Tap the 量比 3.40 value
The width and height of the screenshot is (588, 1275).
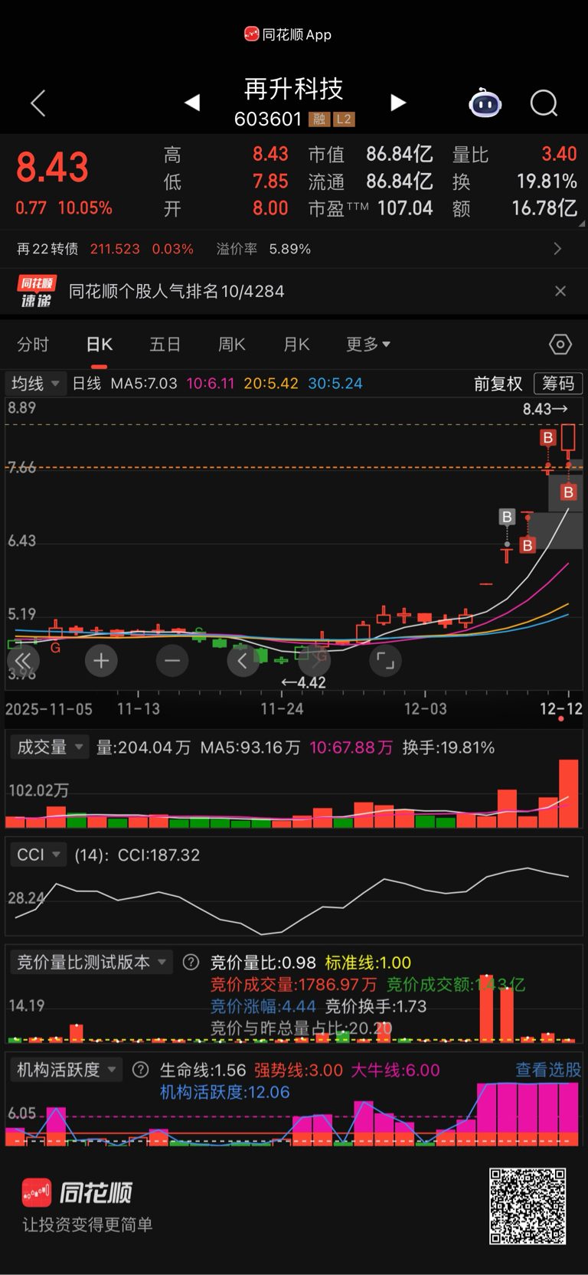(559, 155)
